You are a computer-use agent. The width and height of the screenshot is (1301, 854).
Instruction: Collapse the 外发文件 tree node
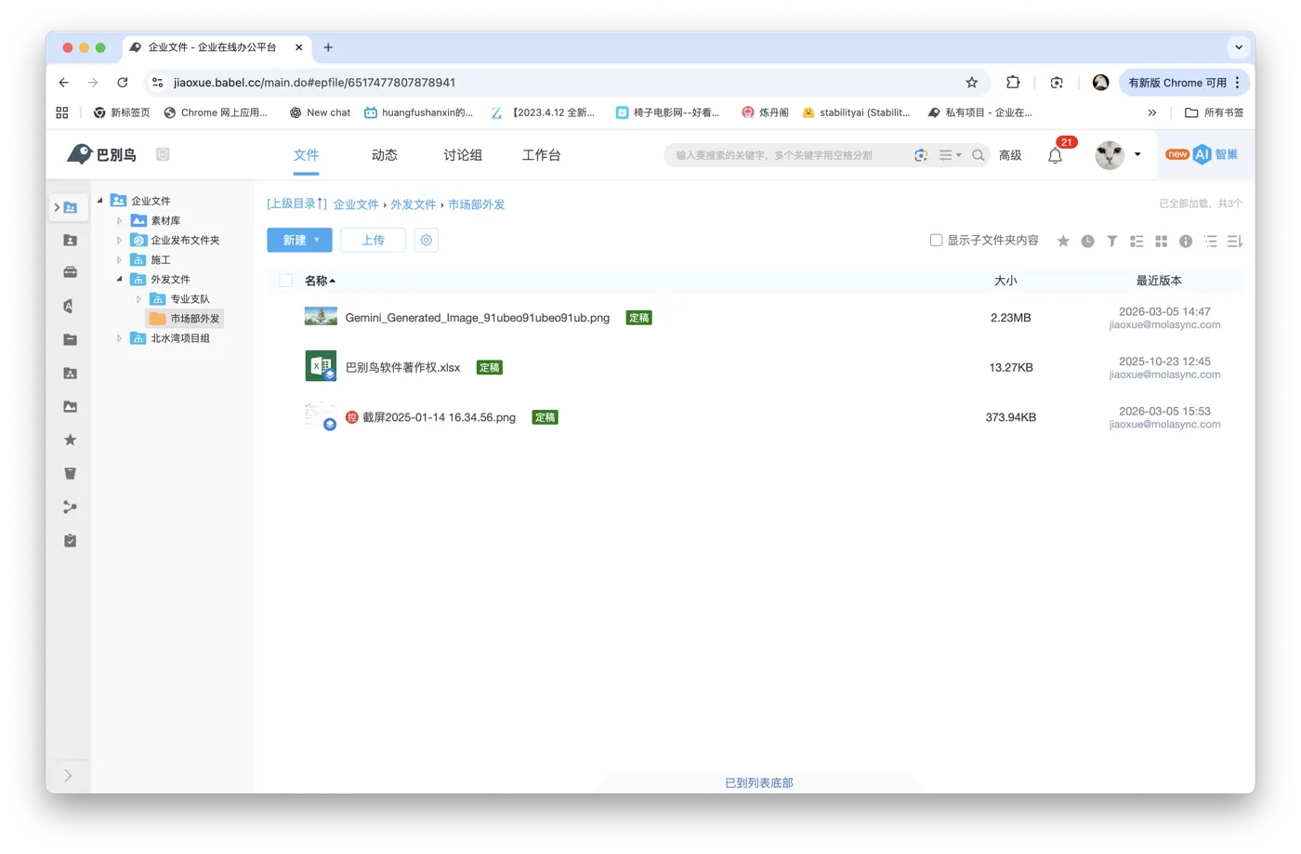click(120, 279)
